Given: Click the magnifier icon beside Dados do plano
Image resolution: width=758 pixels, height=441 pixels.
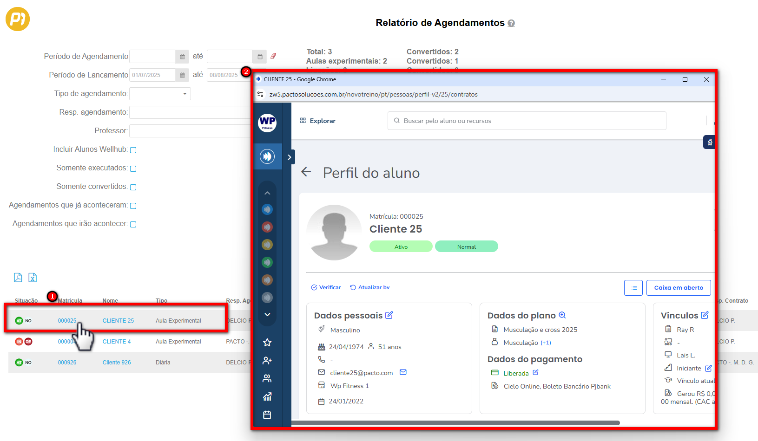Looking at the screenshot, I should click(x=562, y=315).
